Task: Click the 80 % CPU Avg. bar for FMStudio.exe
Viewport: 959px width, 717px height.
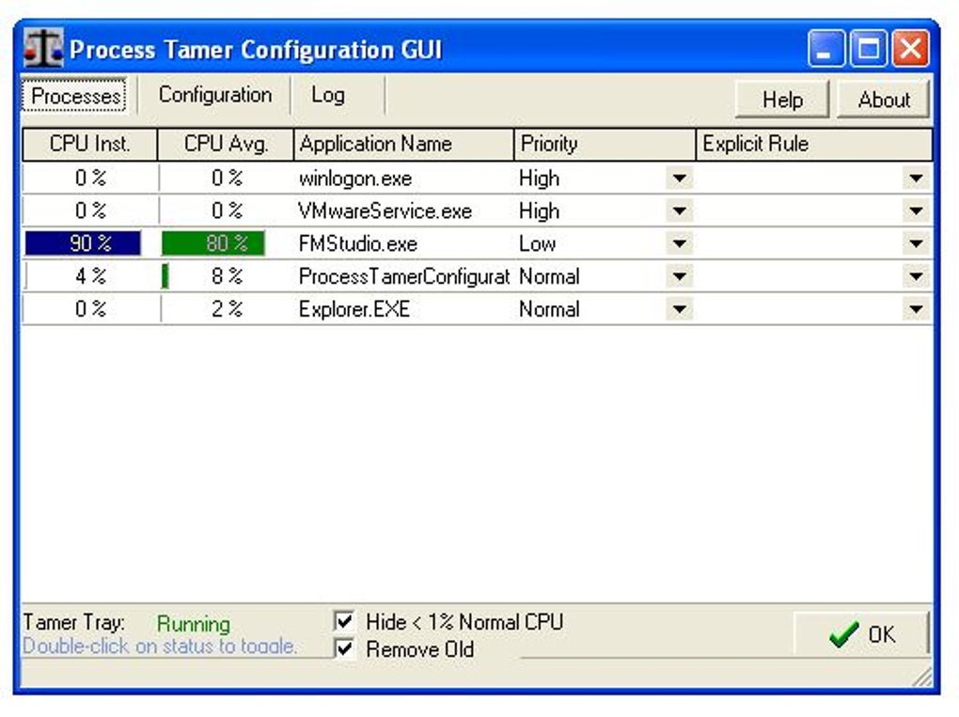Action: pyautogui.click(x=212, y=243)
